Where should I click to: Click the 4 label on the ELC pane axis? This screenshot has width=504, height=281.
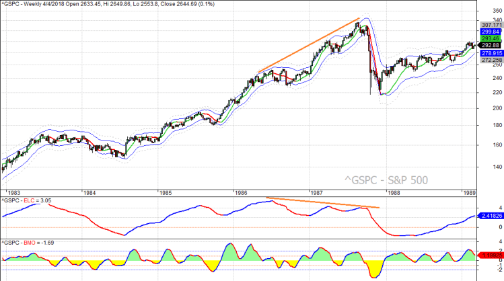tap(500, 208)
